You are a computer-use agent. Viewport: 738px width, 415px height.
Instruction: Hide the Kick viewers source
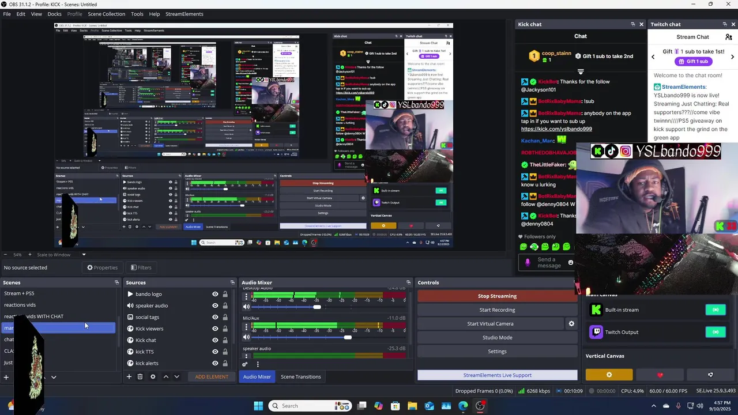pyautogui.click(x=215, y=329)
